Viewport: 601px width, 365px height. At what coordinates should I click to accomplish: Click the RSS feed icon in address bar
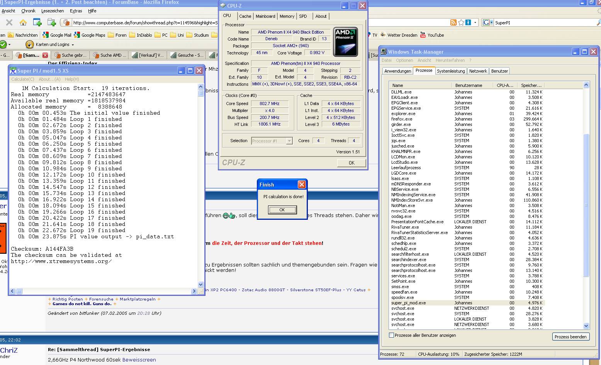pos(453,22)
